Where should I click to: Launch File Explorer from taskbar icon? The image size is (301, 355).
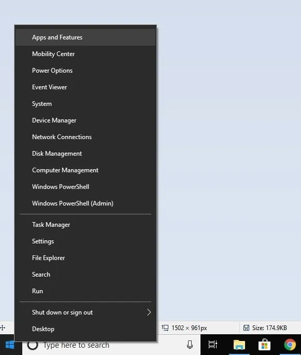pyautogui.click(x=239, y=345)
